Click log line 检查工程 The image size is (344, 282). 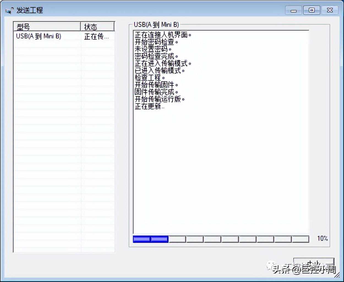coord(149,78)
